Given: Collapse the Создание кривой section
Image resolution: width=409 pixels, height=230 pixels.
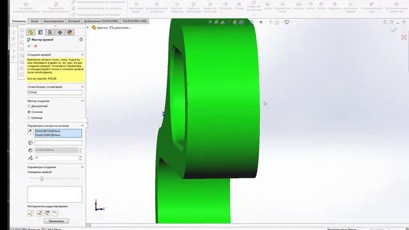Looking at the screenshot, I should (x=82, y=54).
